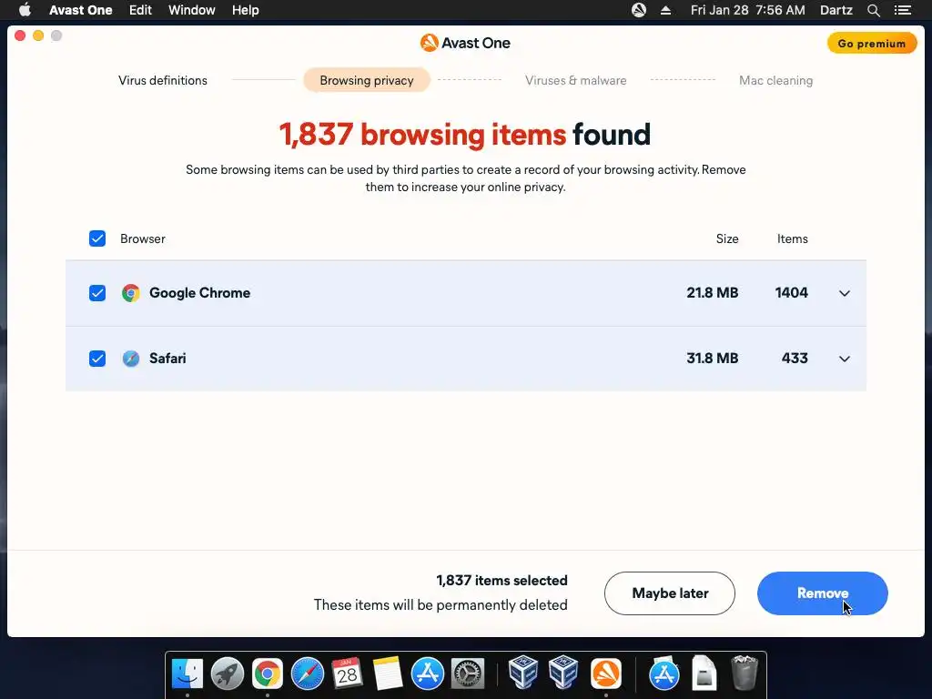Click the Google Chrome icon in list

[131, 293]
